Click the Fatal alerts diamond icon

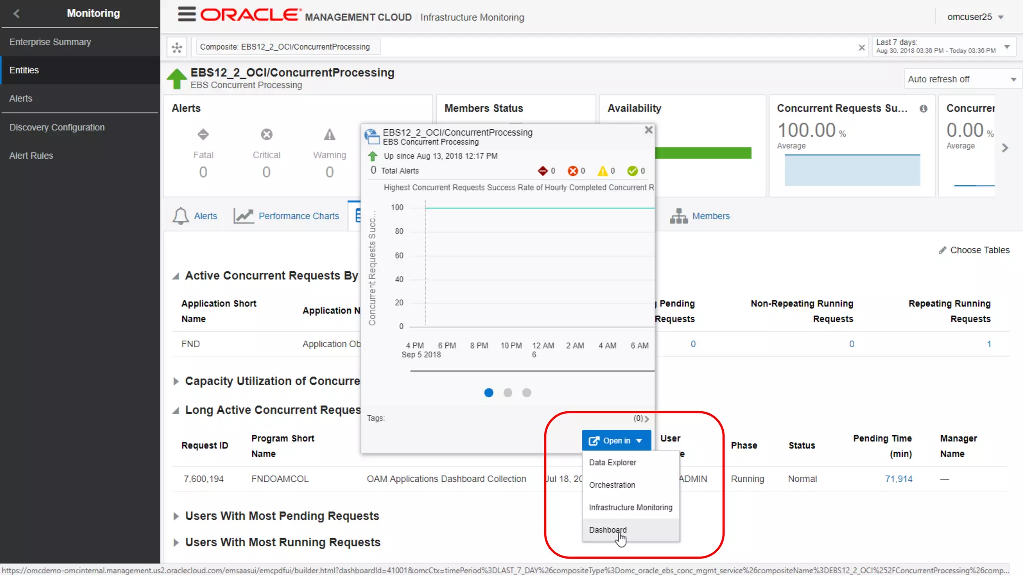203,134
